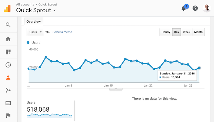Expand the Quick Sprout account selector
The height and width of the screenshot is (122, 214).
point(36,10)
